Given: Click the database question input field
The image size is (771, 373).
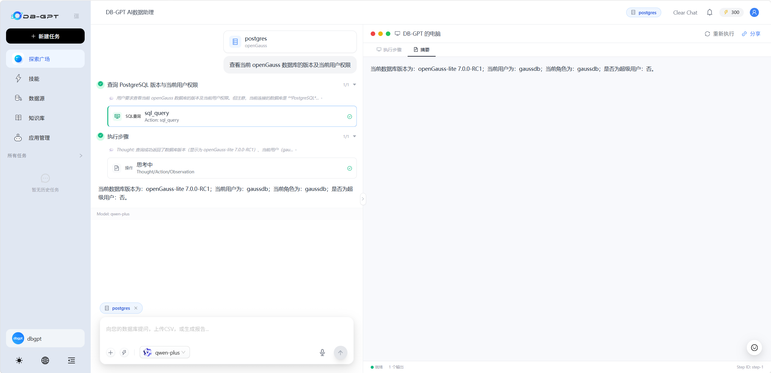Looking at the screenshot, I should [x=227, y=329].
